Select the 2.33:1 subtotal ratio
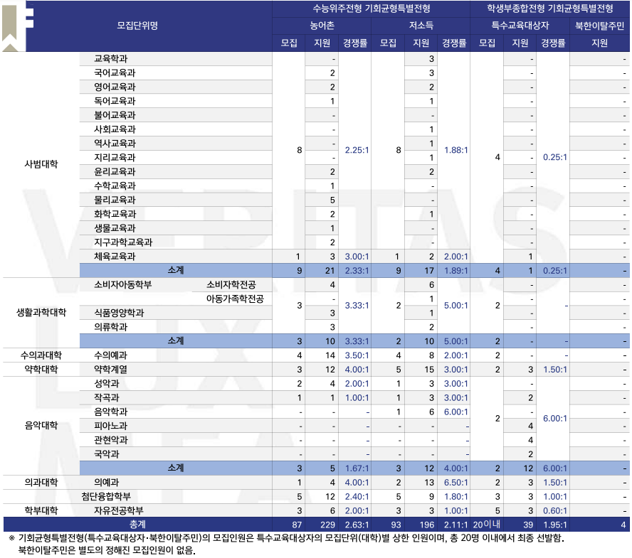This screenshot has height=558, width=632. tap(357, 271)
